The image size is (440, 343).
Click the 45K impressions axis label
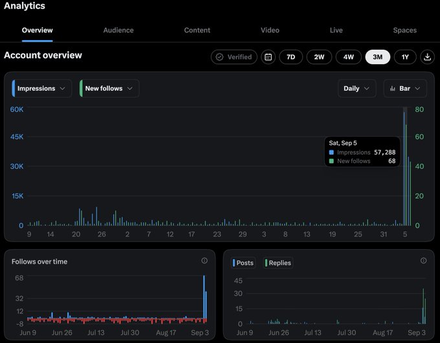[x=17, y=137]
